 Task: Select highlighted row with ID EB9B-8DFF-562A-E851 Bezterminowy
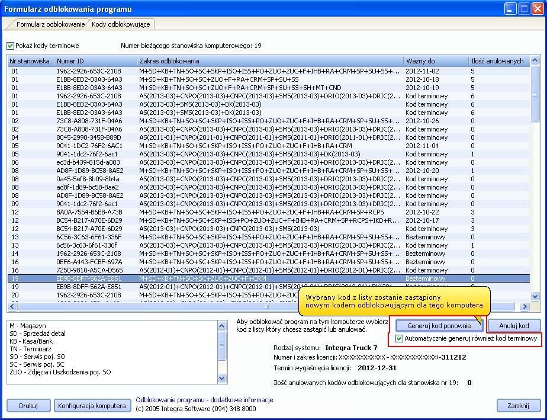pyautogui.click(x=269, y=278)
